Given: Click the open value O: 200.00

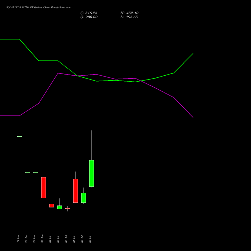Looking at the screenshot, I should pyautogui.click(x=89, y=17).
